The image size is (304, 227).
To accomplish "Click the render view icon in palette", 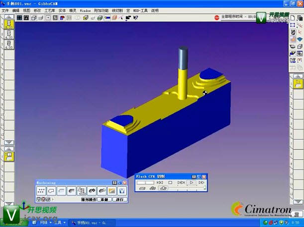I will coord(300,54).
